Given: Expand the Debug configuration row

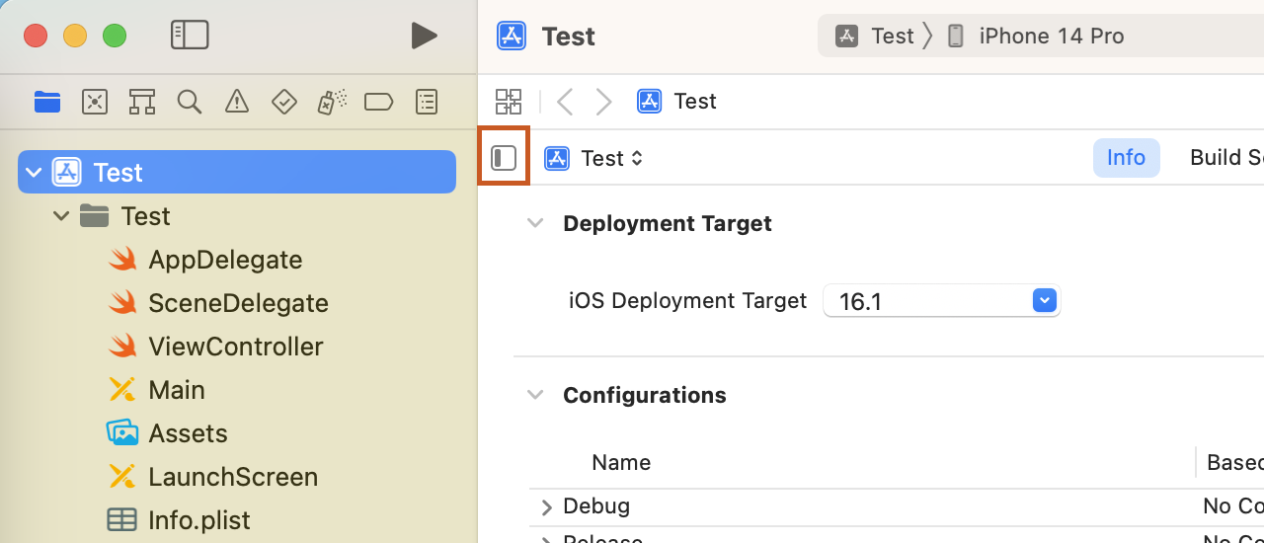Looking at the screenshot, I should tap(546, 507).
